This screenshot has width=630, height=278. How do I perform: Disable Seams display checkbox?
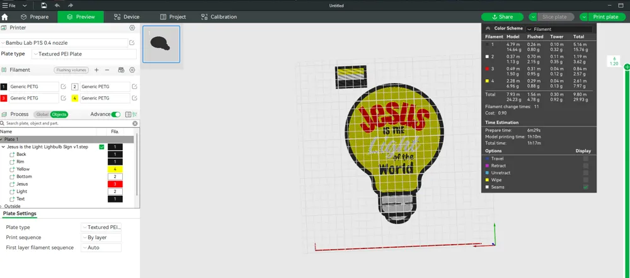586,187
